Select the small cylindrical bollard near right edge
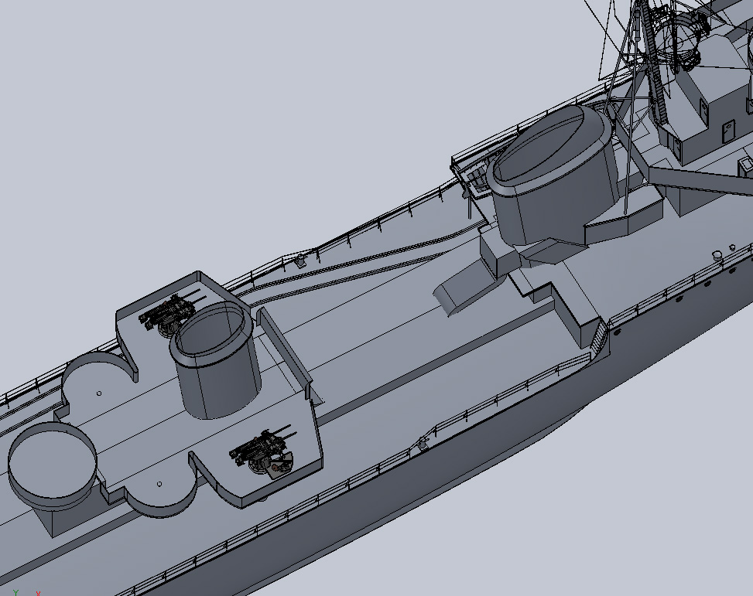The width and height of the screenshot is (753, 596). 717,254
